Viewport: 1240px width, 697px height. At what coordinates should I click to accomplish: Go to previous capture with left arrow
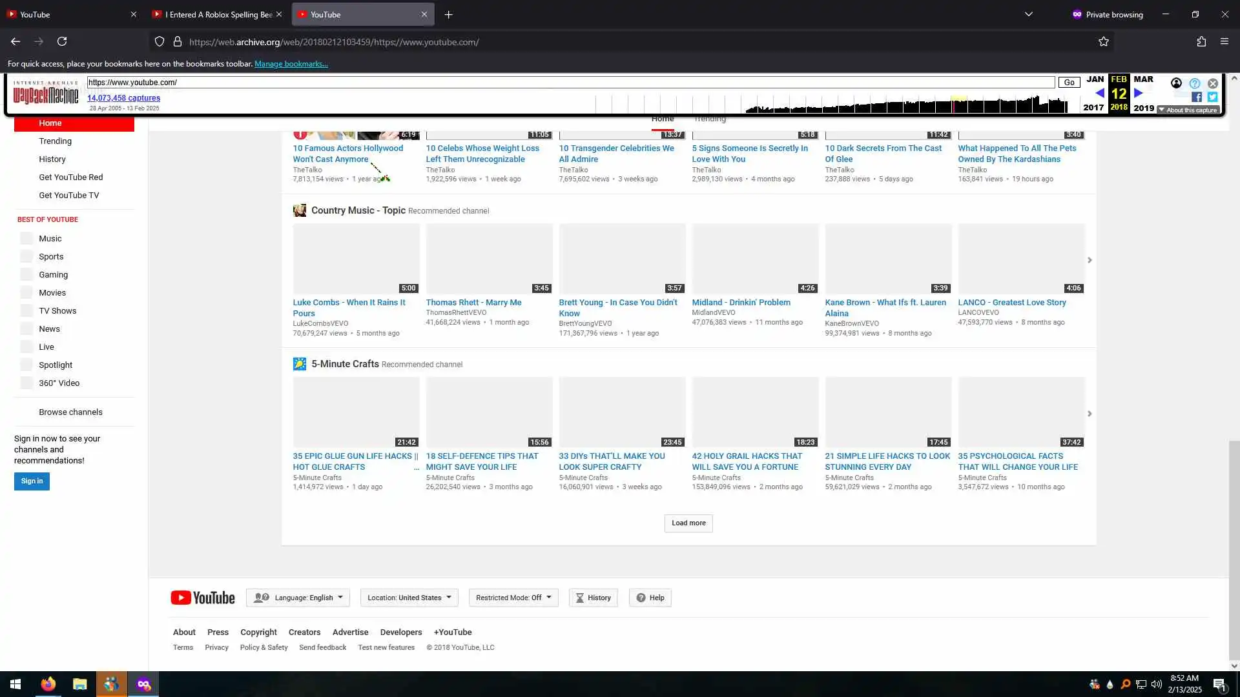[1099, 93]
